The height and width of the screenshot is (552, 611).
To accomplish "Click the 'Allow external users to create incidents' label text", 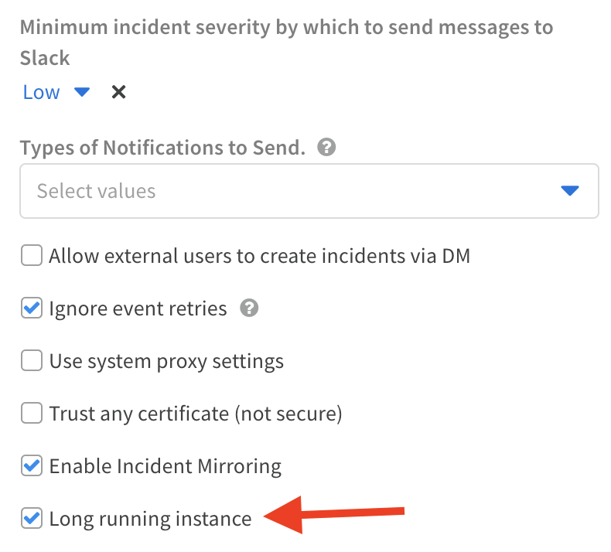I will click(259, 256).
